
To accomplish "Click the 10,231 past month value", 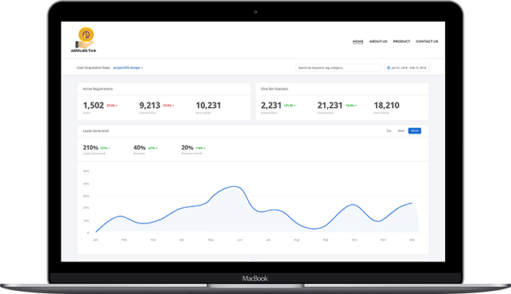I will coord(209,105).
